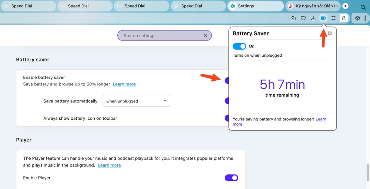Click Learn more link in Player section

[x=109, y=165]
